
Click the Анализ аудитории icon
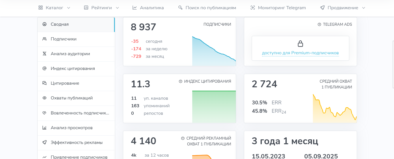(44, 54)
